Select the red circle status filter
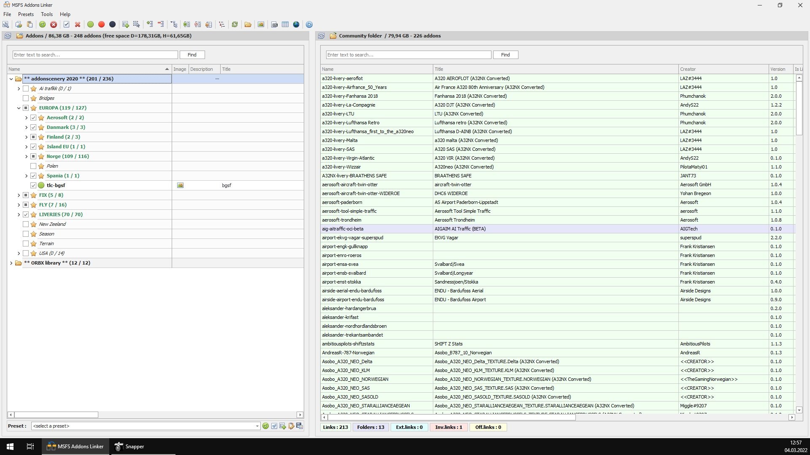This screenshot has height=455, width=810. click(x=101, y=24)
